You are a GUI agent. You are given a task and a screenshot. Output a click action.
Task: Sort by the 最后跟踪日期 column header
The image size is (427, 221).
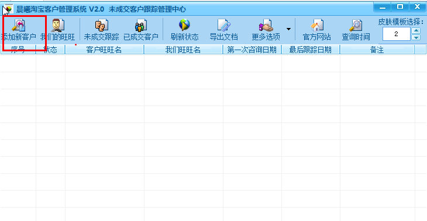(311, 50)
